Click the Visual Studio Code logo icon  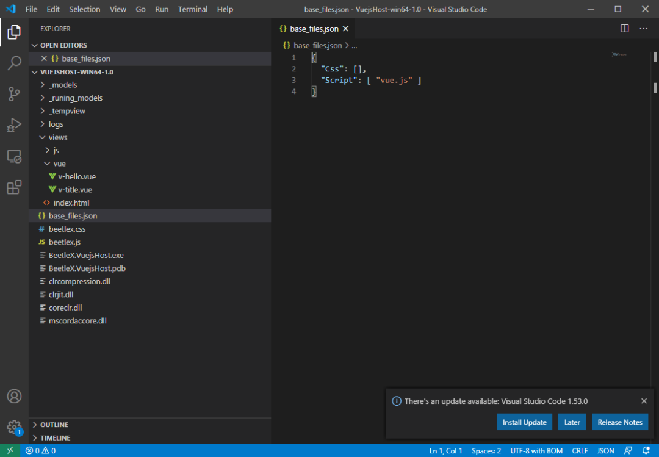pyautogui.click(x=11, y=9)
